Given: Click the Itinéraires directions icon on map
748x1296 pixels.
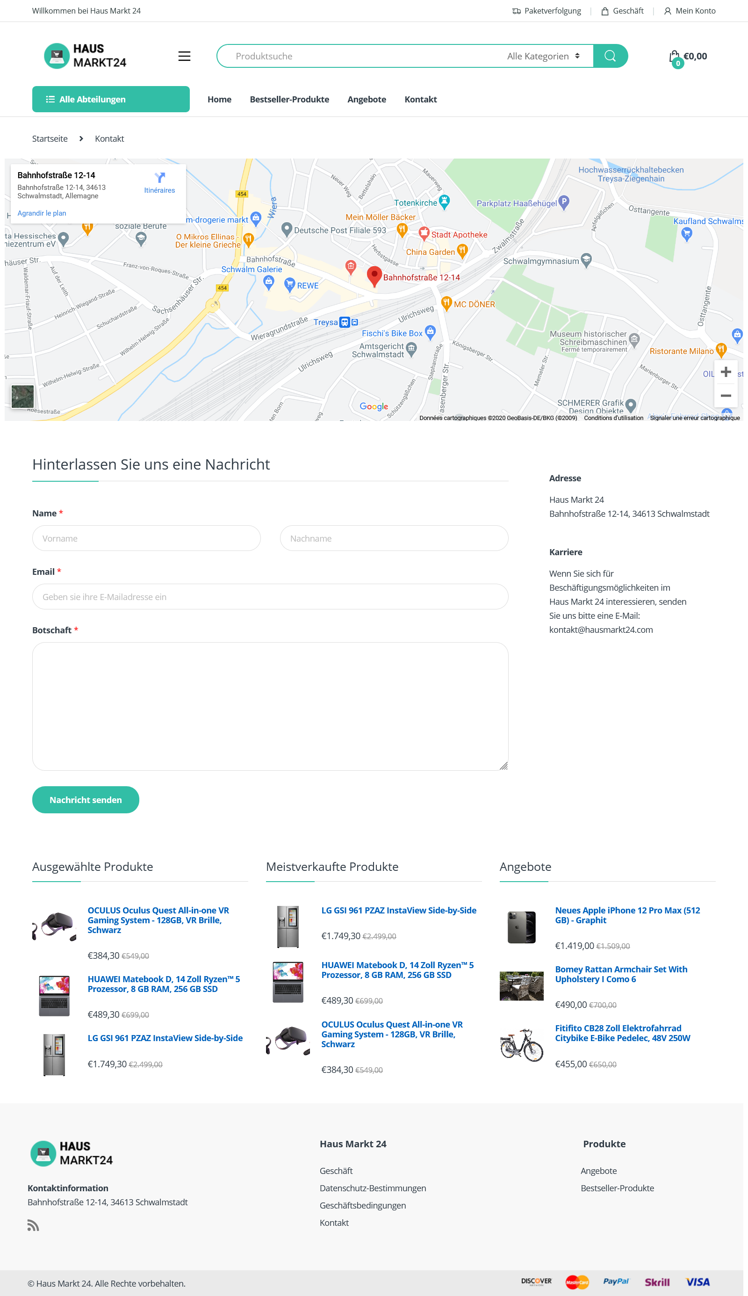Looking at the screenshot, I should pos(160,178).
